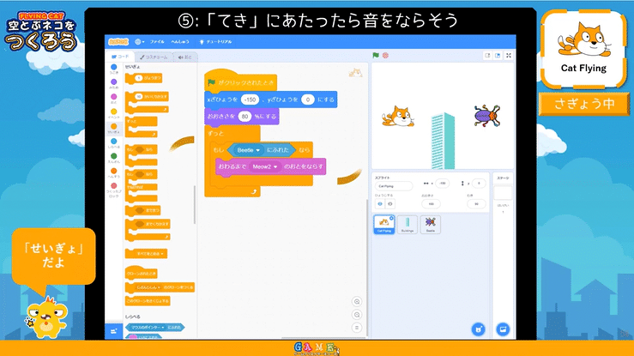This screenshot has height=356, width=634.
Task: Click the sprite x position field
Action: (x=443, y=183)
